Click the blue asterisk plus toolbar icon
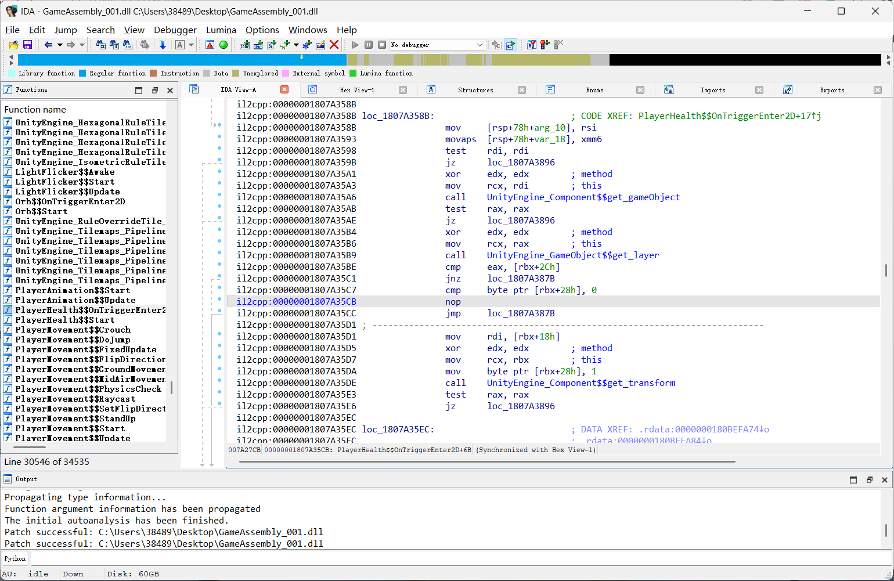Viewport: 894px width, 581px height. [x=307, y=45]
